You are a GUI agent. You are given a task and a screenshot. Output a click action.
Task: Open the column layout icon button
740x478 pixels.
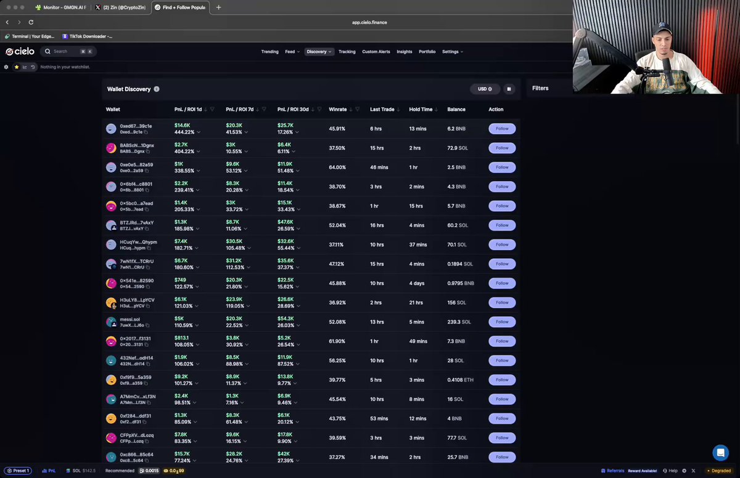509,89
